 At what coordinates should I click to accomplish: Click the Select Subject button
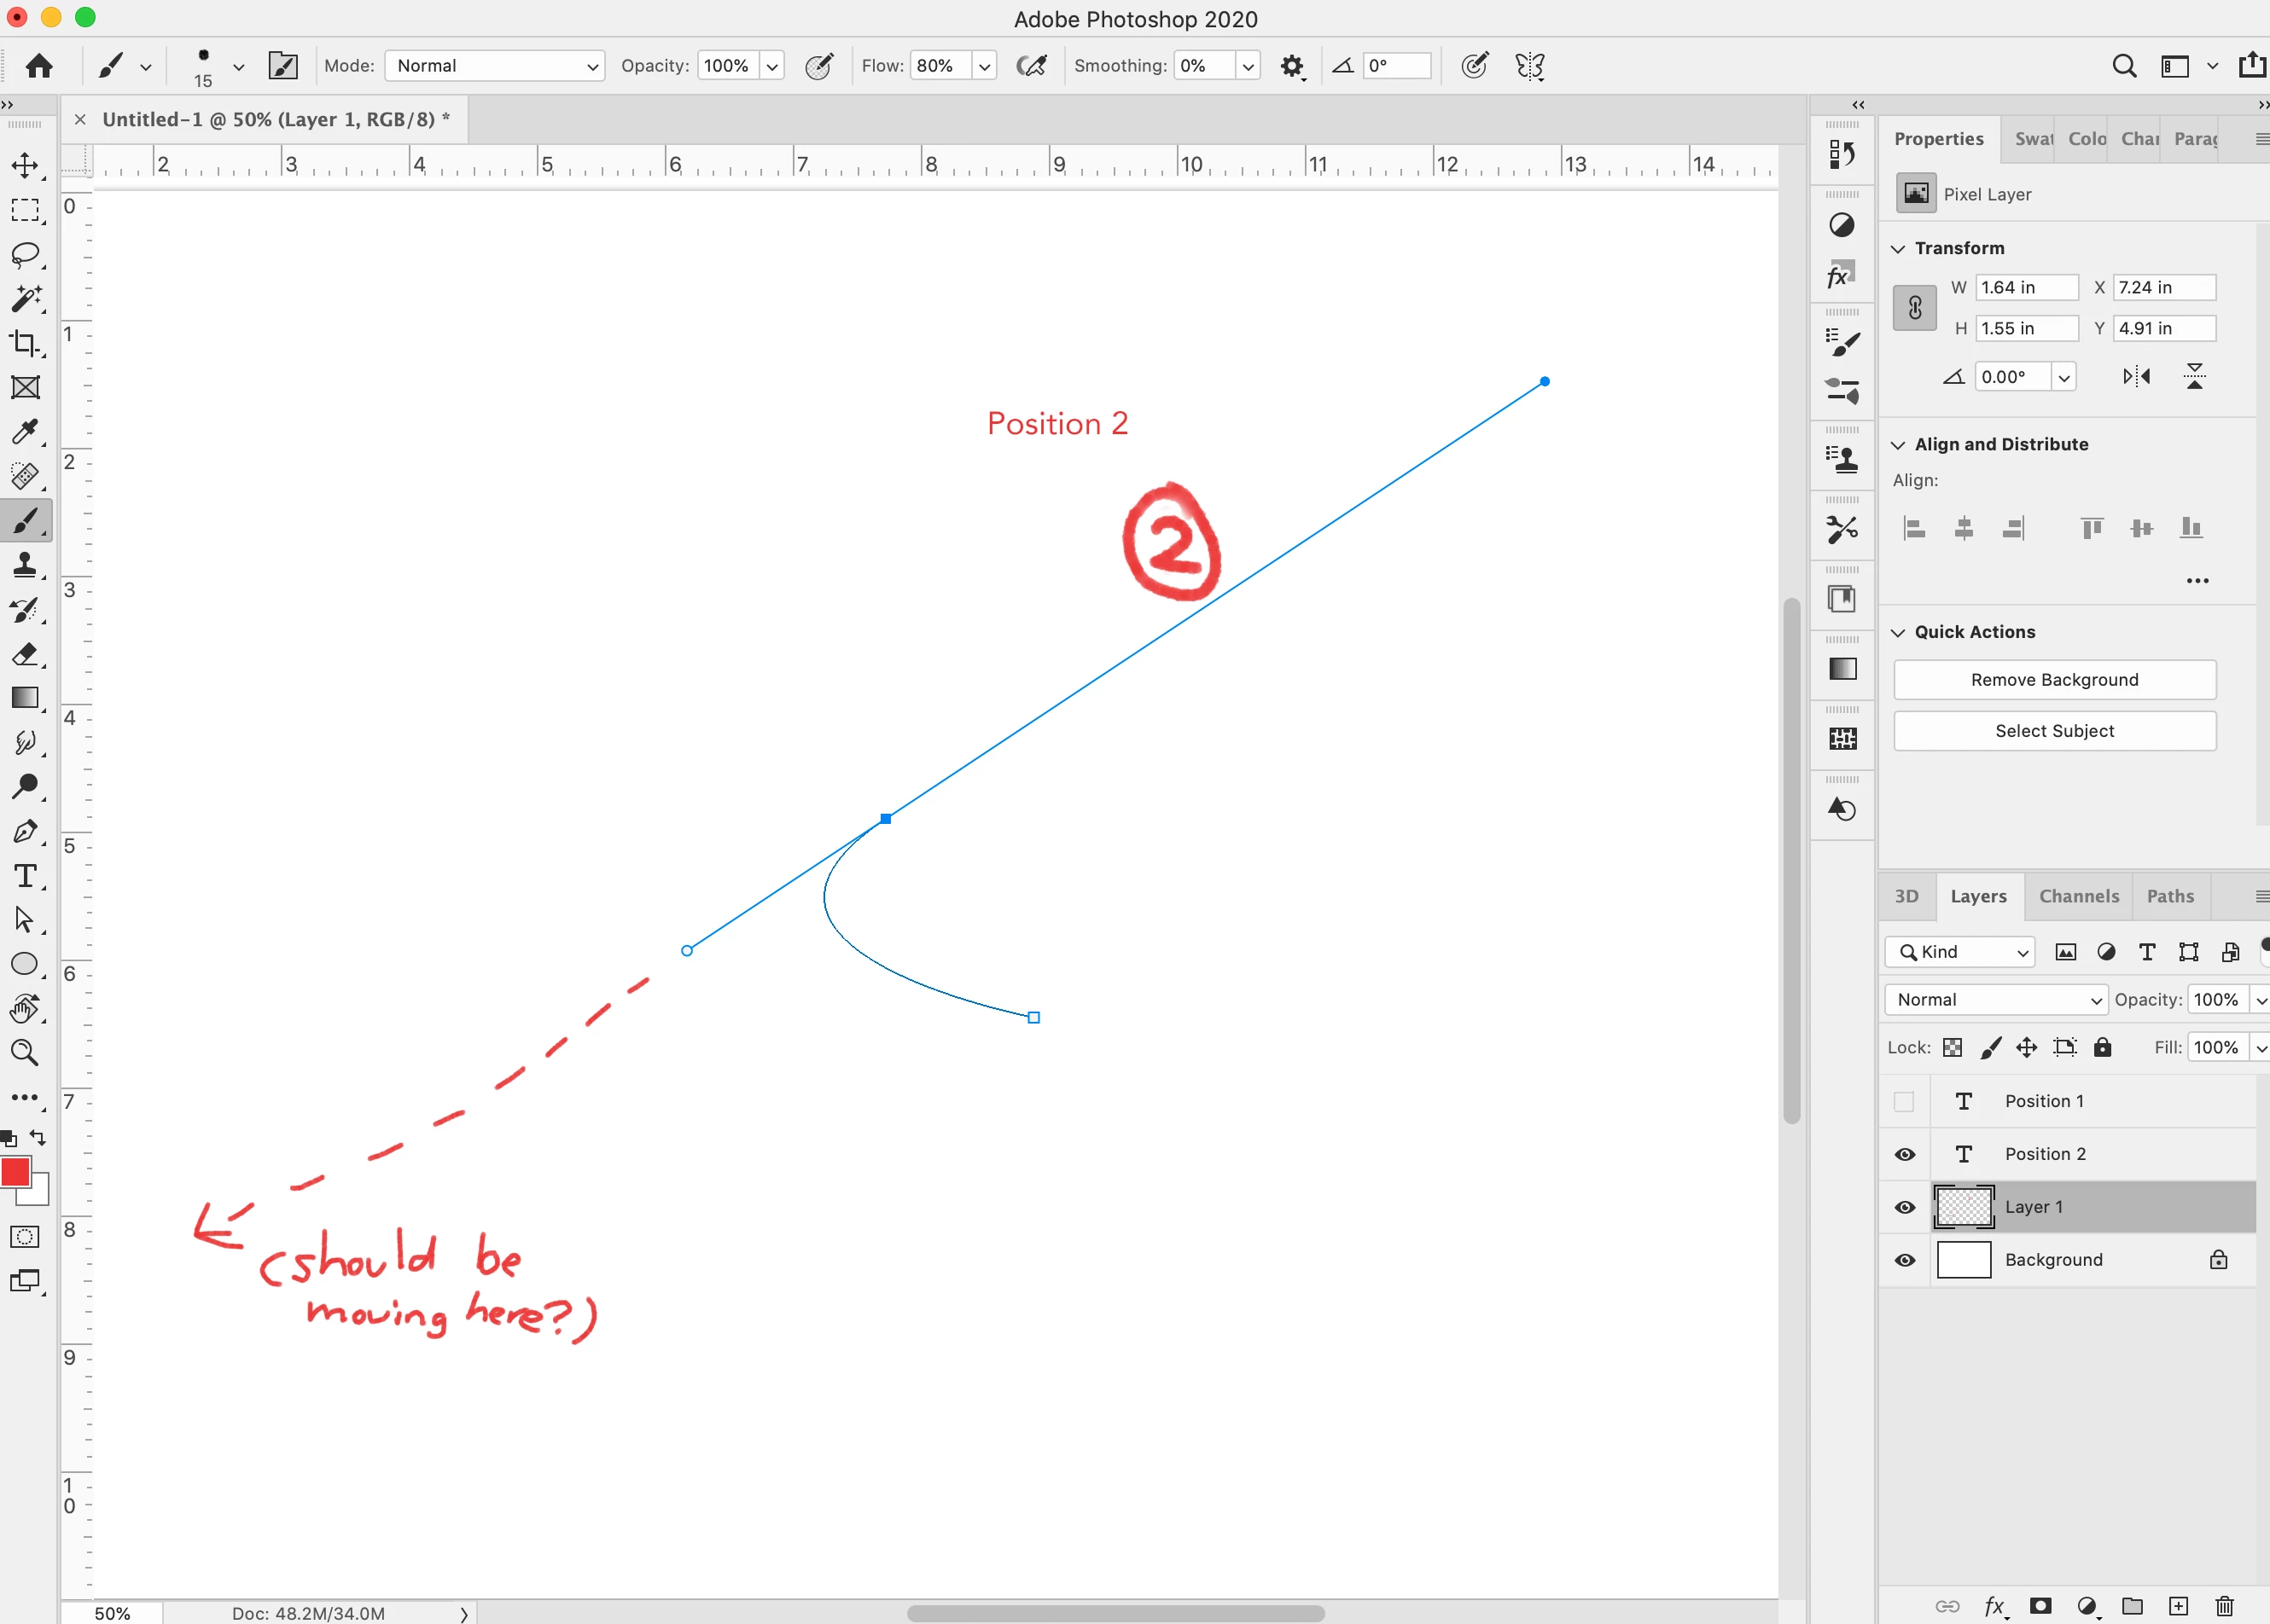pos(2054,731)
